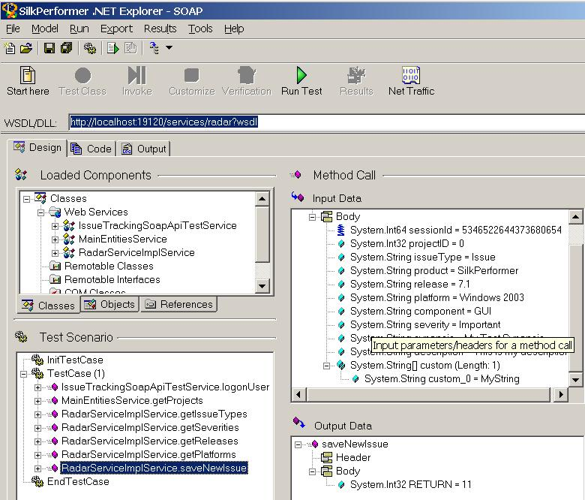
Task: Switch to the References tab
Action: point(178,304)
